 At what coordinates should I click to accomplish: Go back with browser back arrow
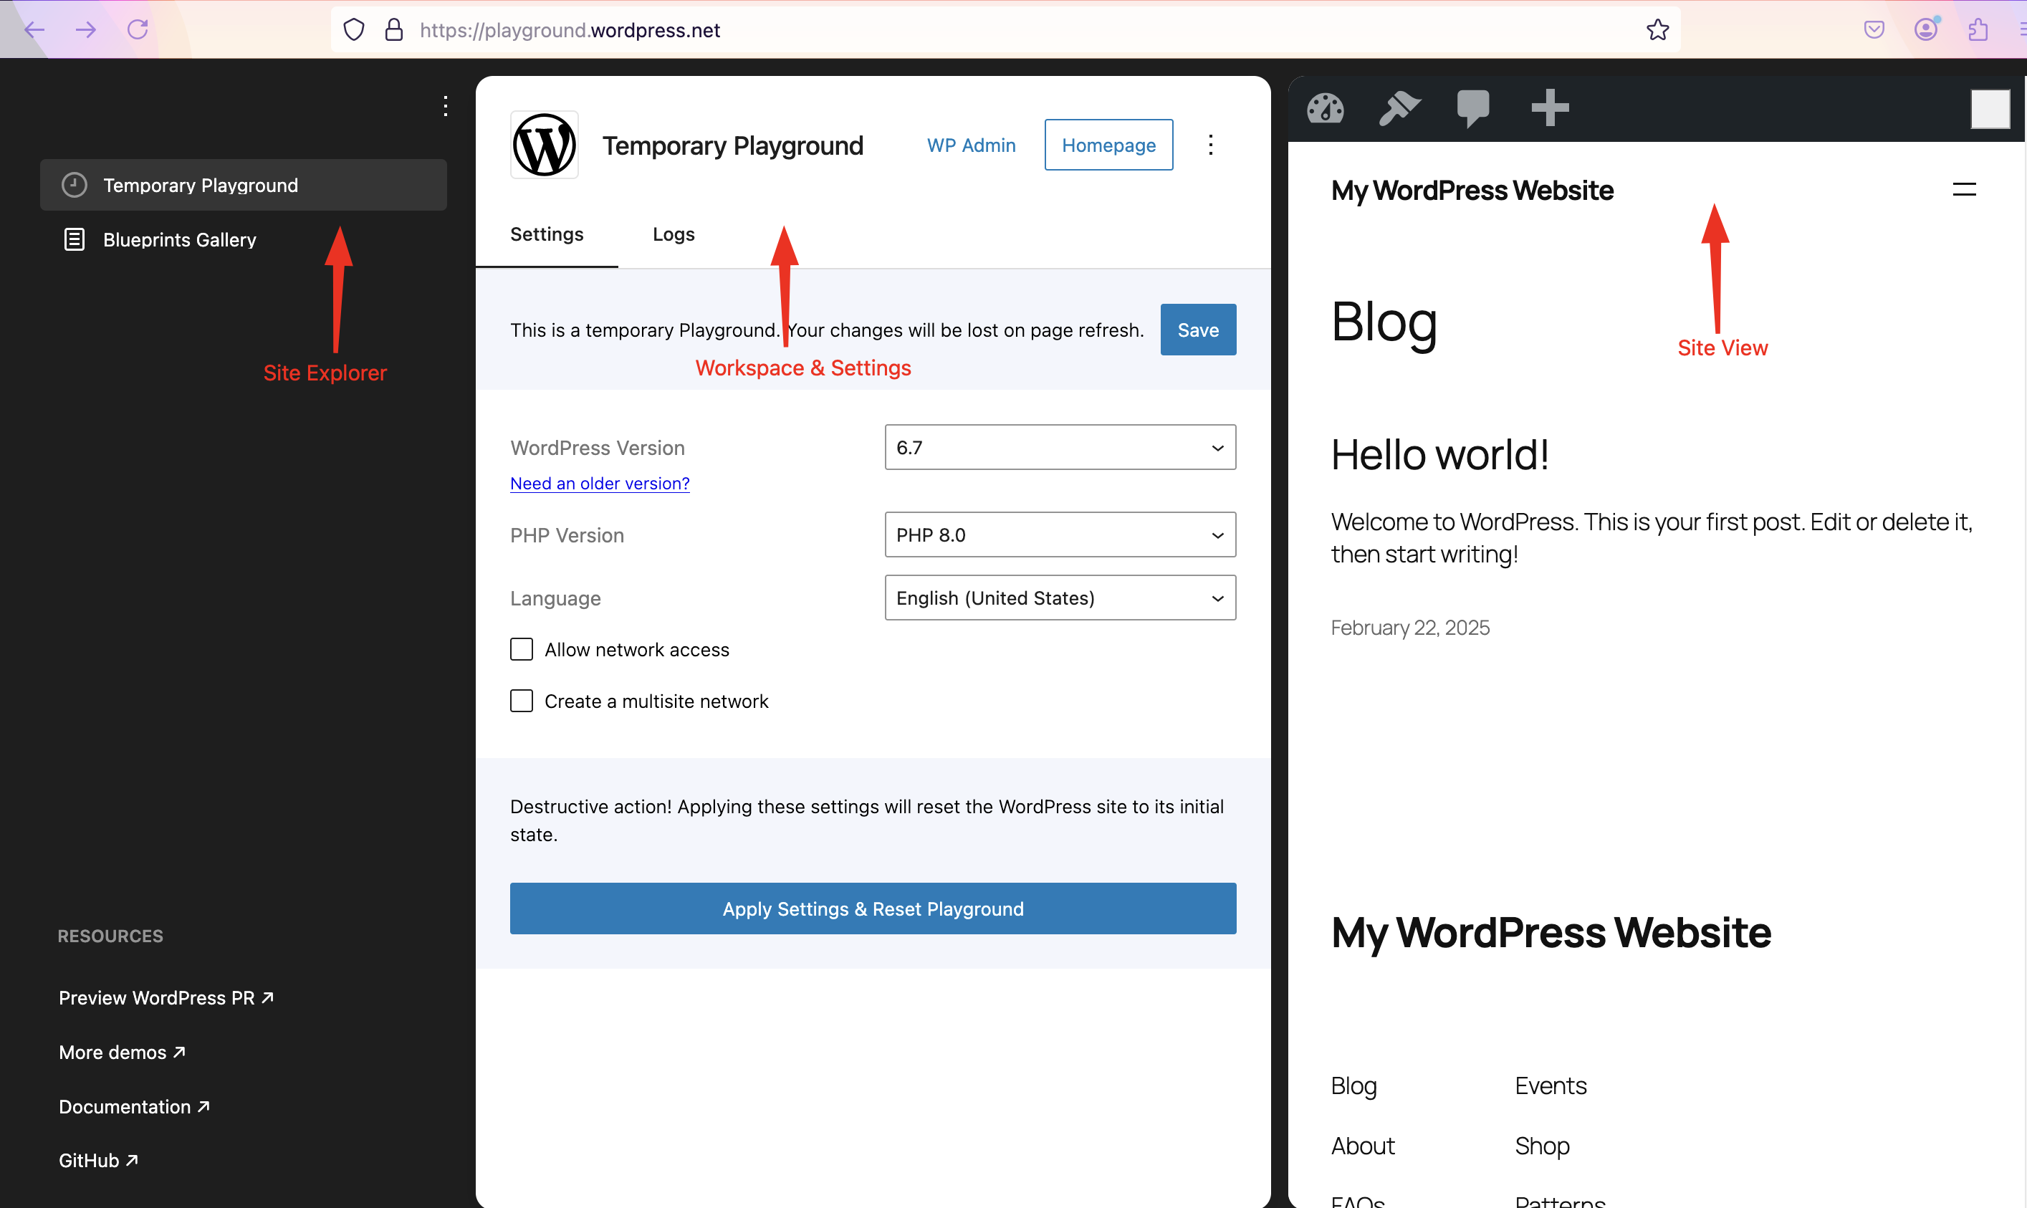point(34,30)
